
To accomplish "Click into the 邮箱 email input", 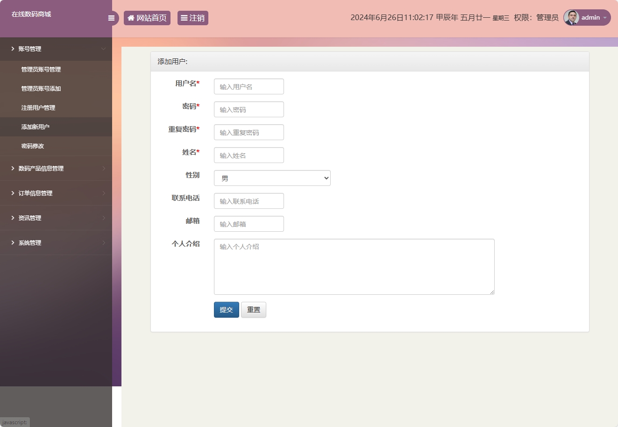I will tap(249, 223).
